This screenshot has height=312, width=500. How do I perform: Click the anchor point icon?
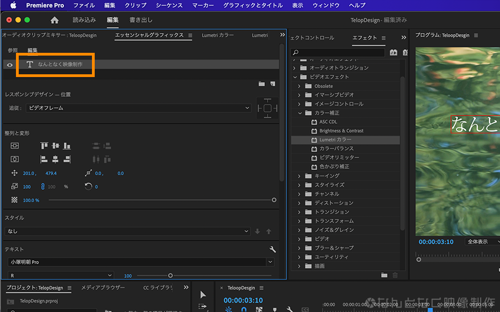(88, 173)
